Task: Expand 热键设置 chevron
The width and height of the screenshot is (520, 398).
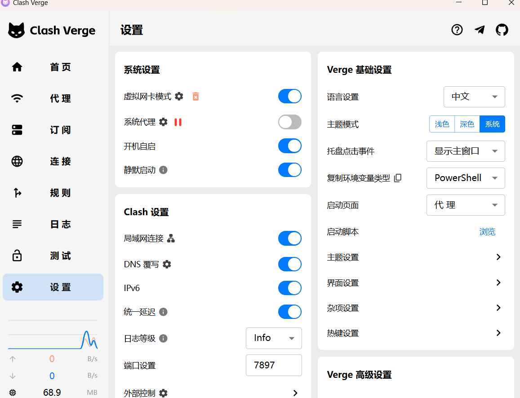Action: [x=498, y=333]
